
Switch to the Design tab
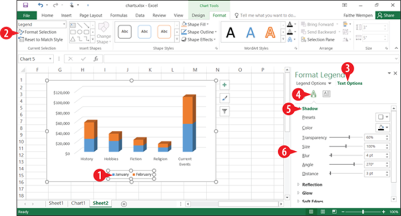pos(198,15)
